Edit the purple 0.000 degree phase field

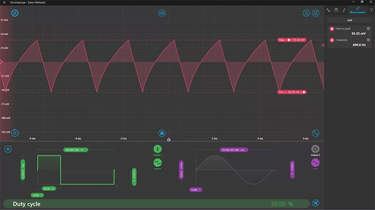pos(196,190)
